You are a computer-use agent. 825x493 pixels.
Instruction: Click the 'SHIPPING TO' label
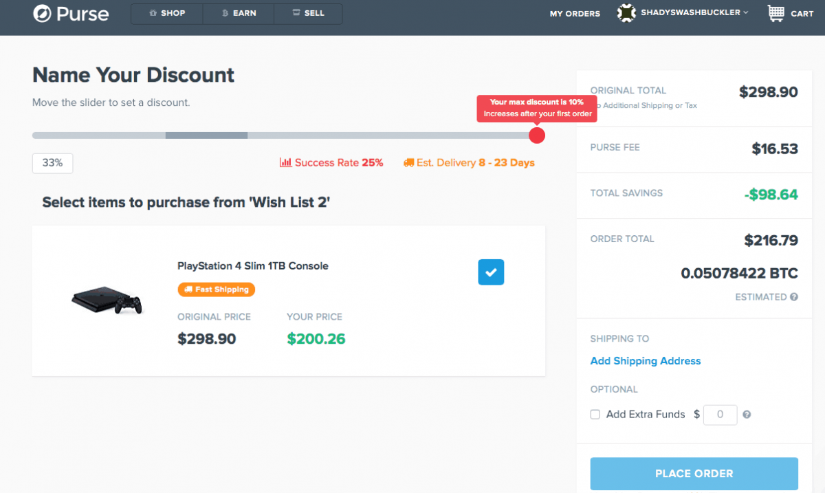(619, 338)
